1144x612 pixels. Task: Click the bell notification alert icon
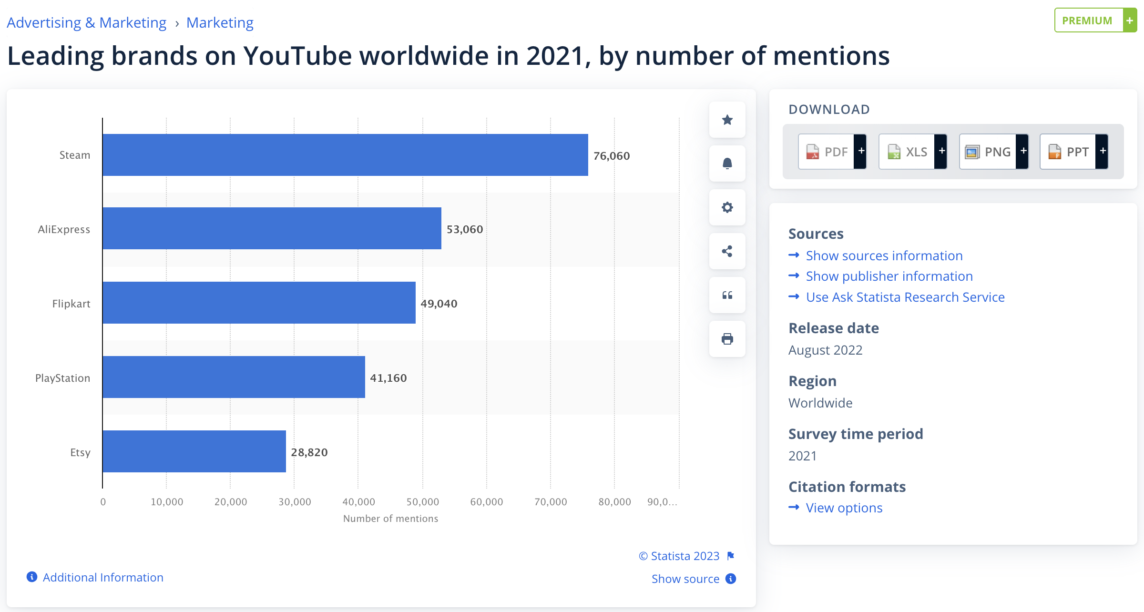727,163
